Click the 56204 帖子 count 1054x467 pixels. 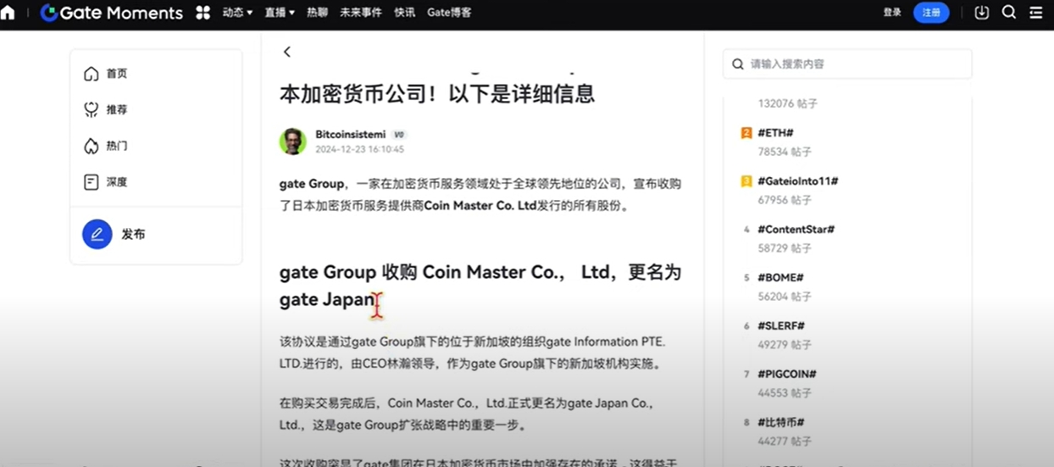click(x=785, y=297)
